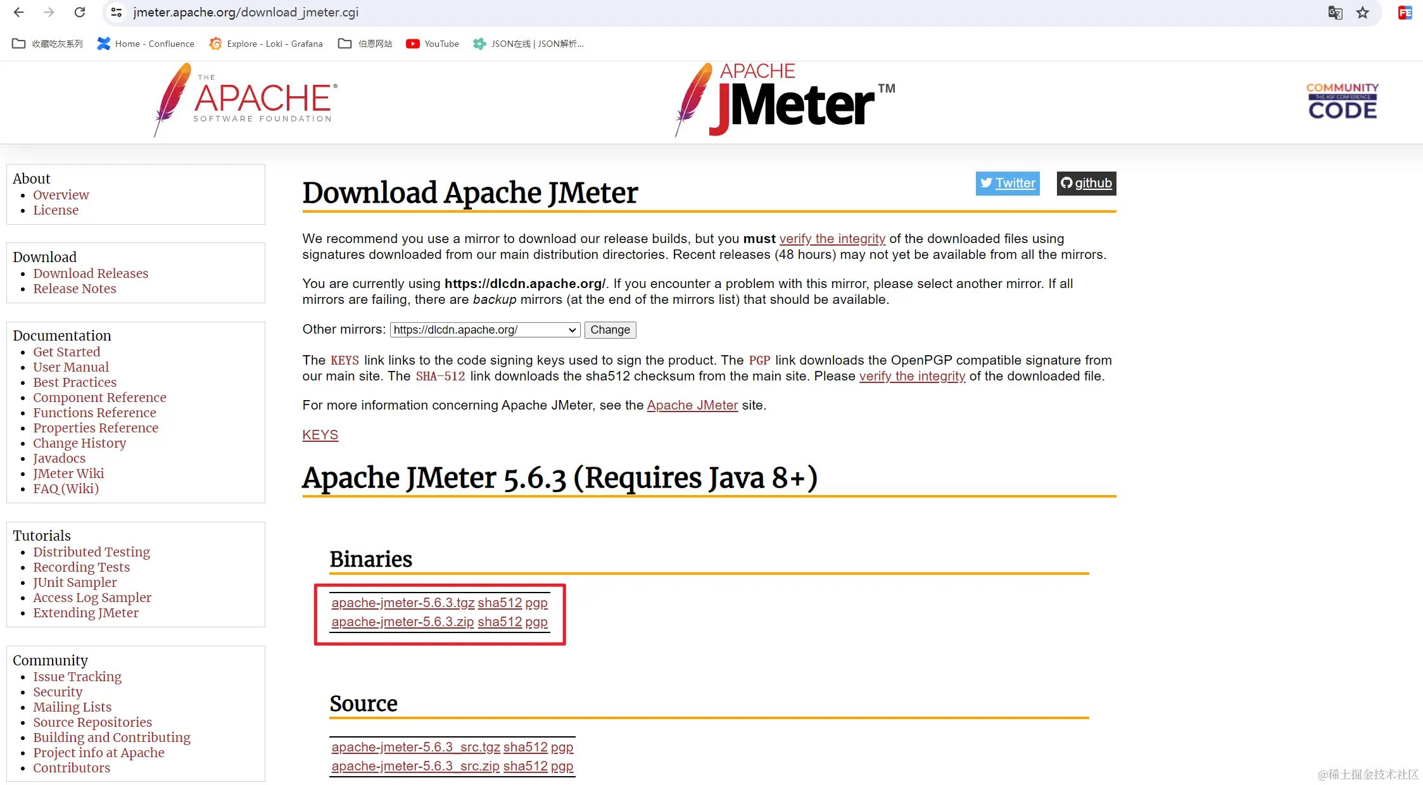
Task: Open Access Log Sampler tutorial
Action: [x=92, y=598]
